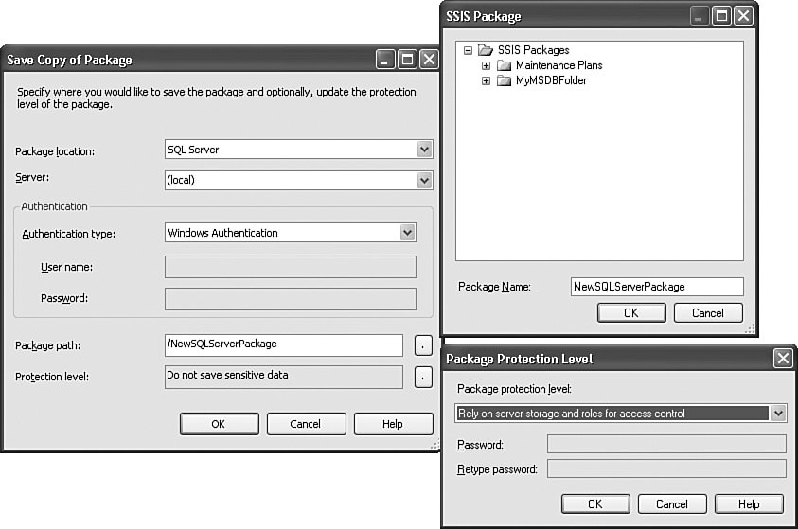Open the Package protection level dropdown arrow
Viewport: 798px width, 529px height.
779,413
